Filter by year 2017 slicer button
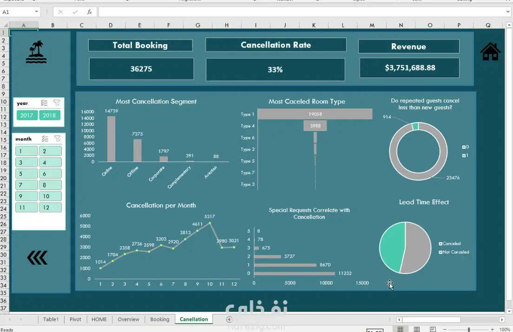 [27, 115]
